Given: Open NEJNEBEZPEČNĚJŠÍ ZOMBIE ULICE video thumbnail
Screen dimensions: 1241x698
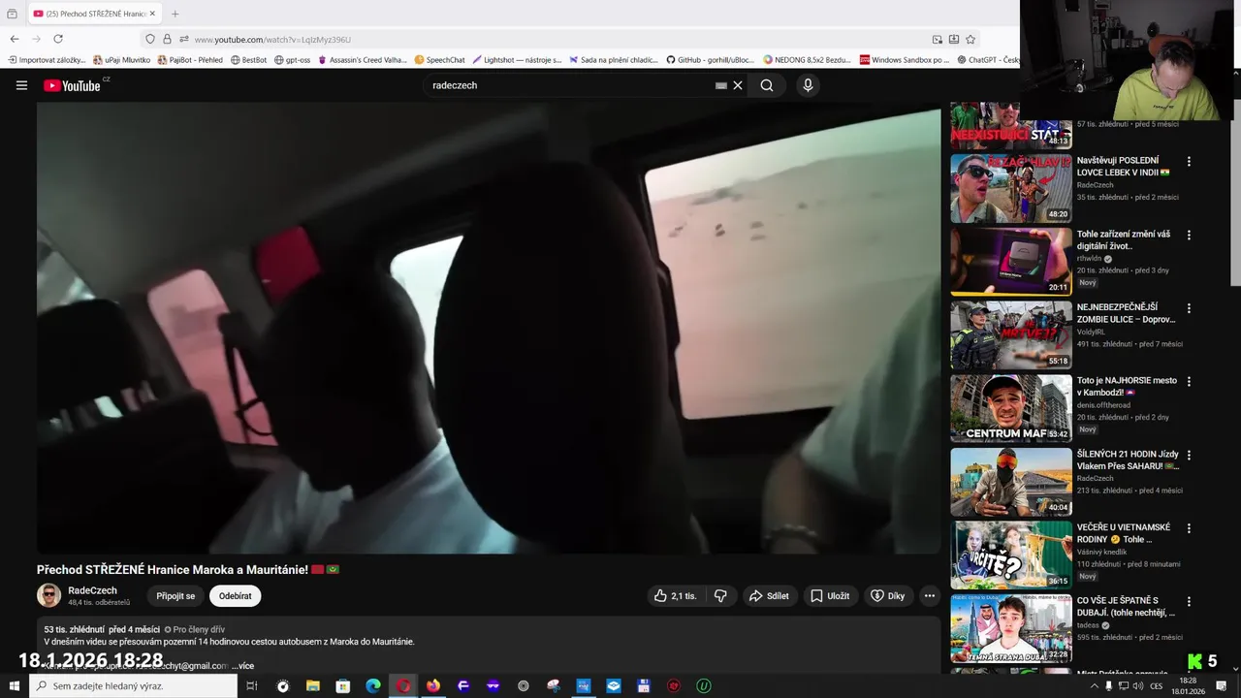Looking at the screenshot, I should pos(1011,335).
